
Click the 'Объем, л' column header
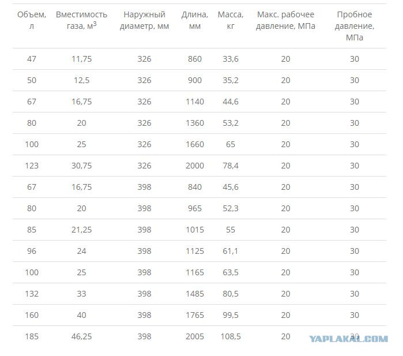point(32,20)
